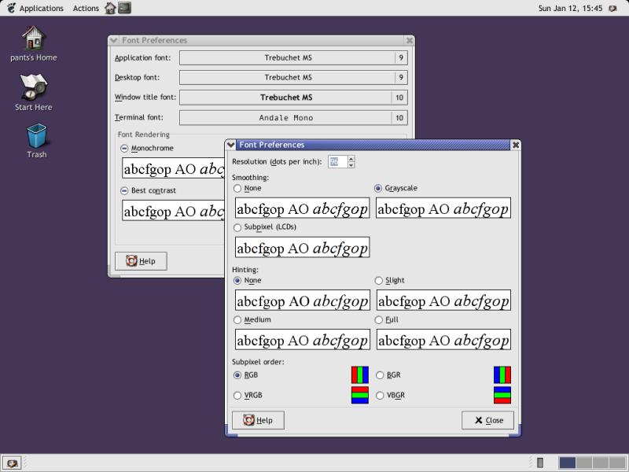Click Close button in details dialog
629x472 pixels.
point(487,420)
